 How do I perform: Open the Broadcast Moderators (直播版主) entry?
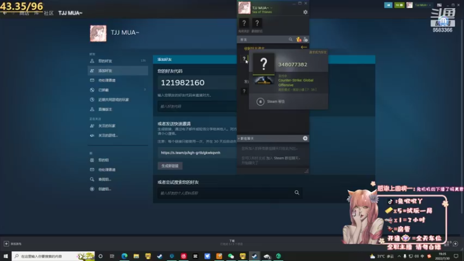(118, 109)
